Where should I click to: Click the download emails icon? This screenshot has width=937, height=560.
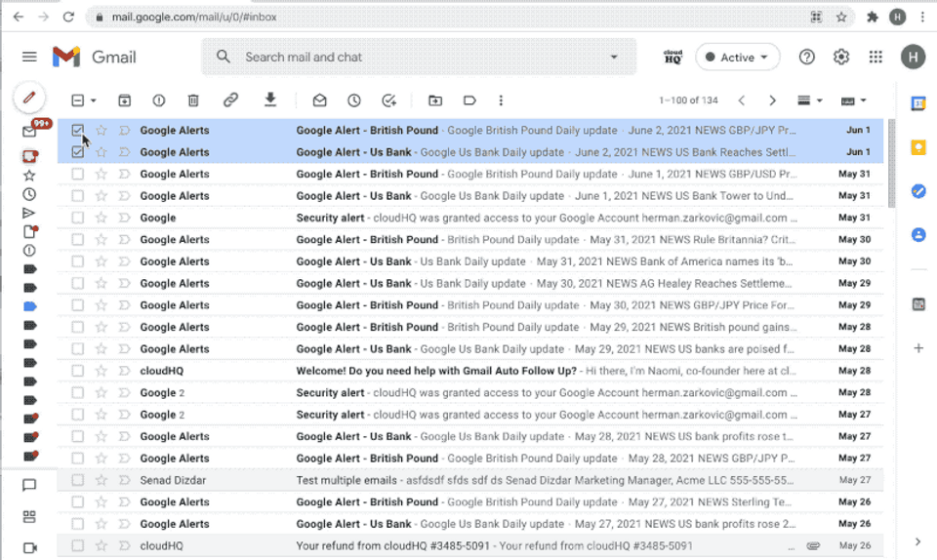(x=270, y=100)
